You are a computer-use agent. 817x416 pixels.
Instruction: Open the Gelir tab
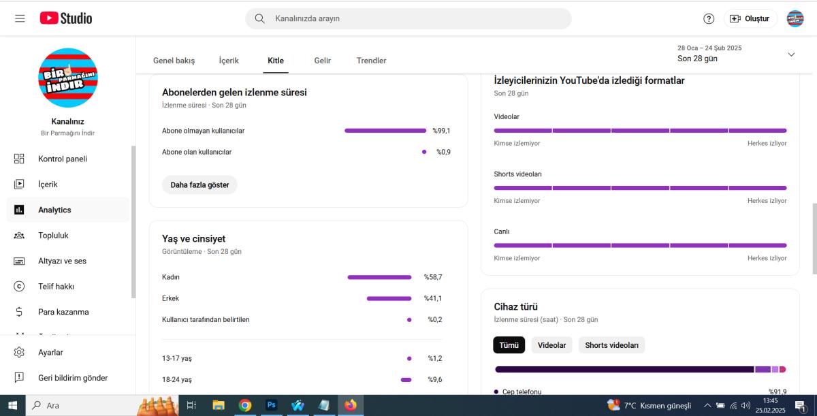(322, 61)
